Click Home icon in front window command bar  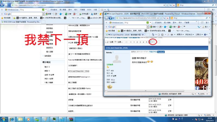click(x=153, y=35)
